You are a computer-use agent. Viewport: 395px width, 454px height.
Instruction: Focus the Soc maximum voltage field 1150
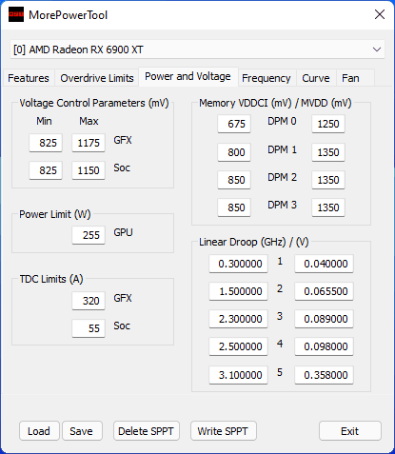pyautogui.click(x=89, y=170)
